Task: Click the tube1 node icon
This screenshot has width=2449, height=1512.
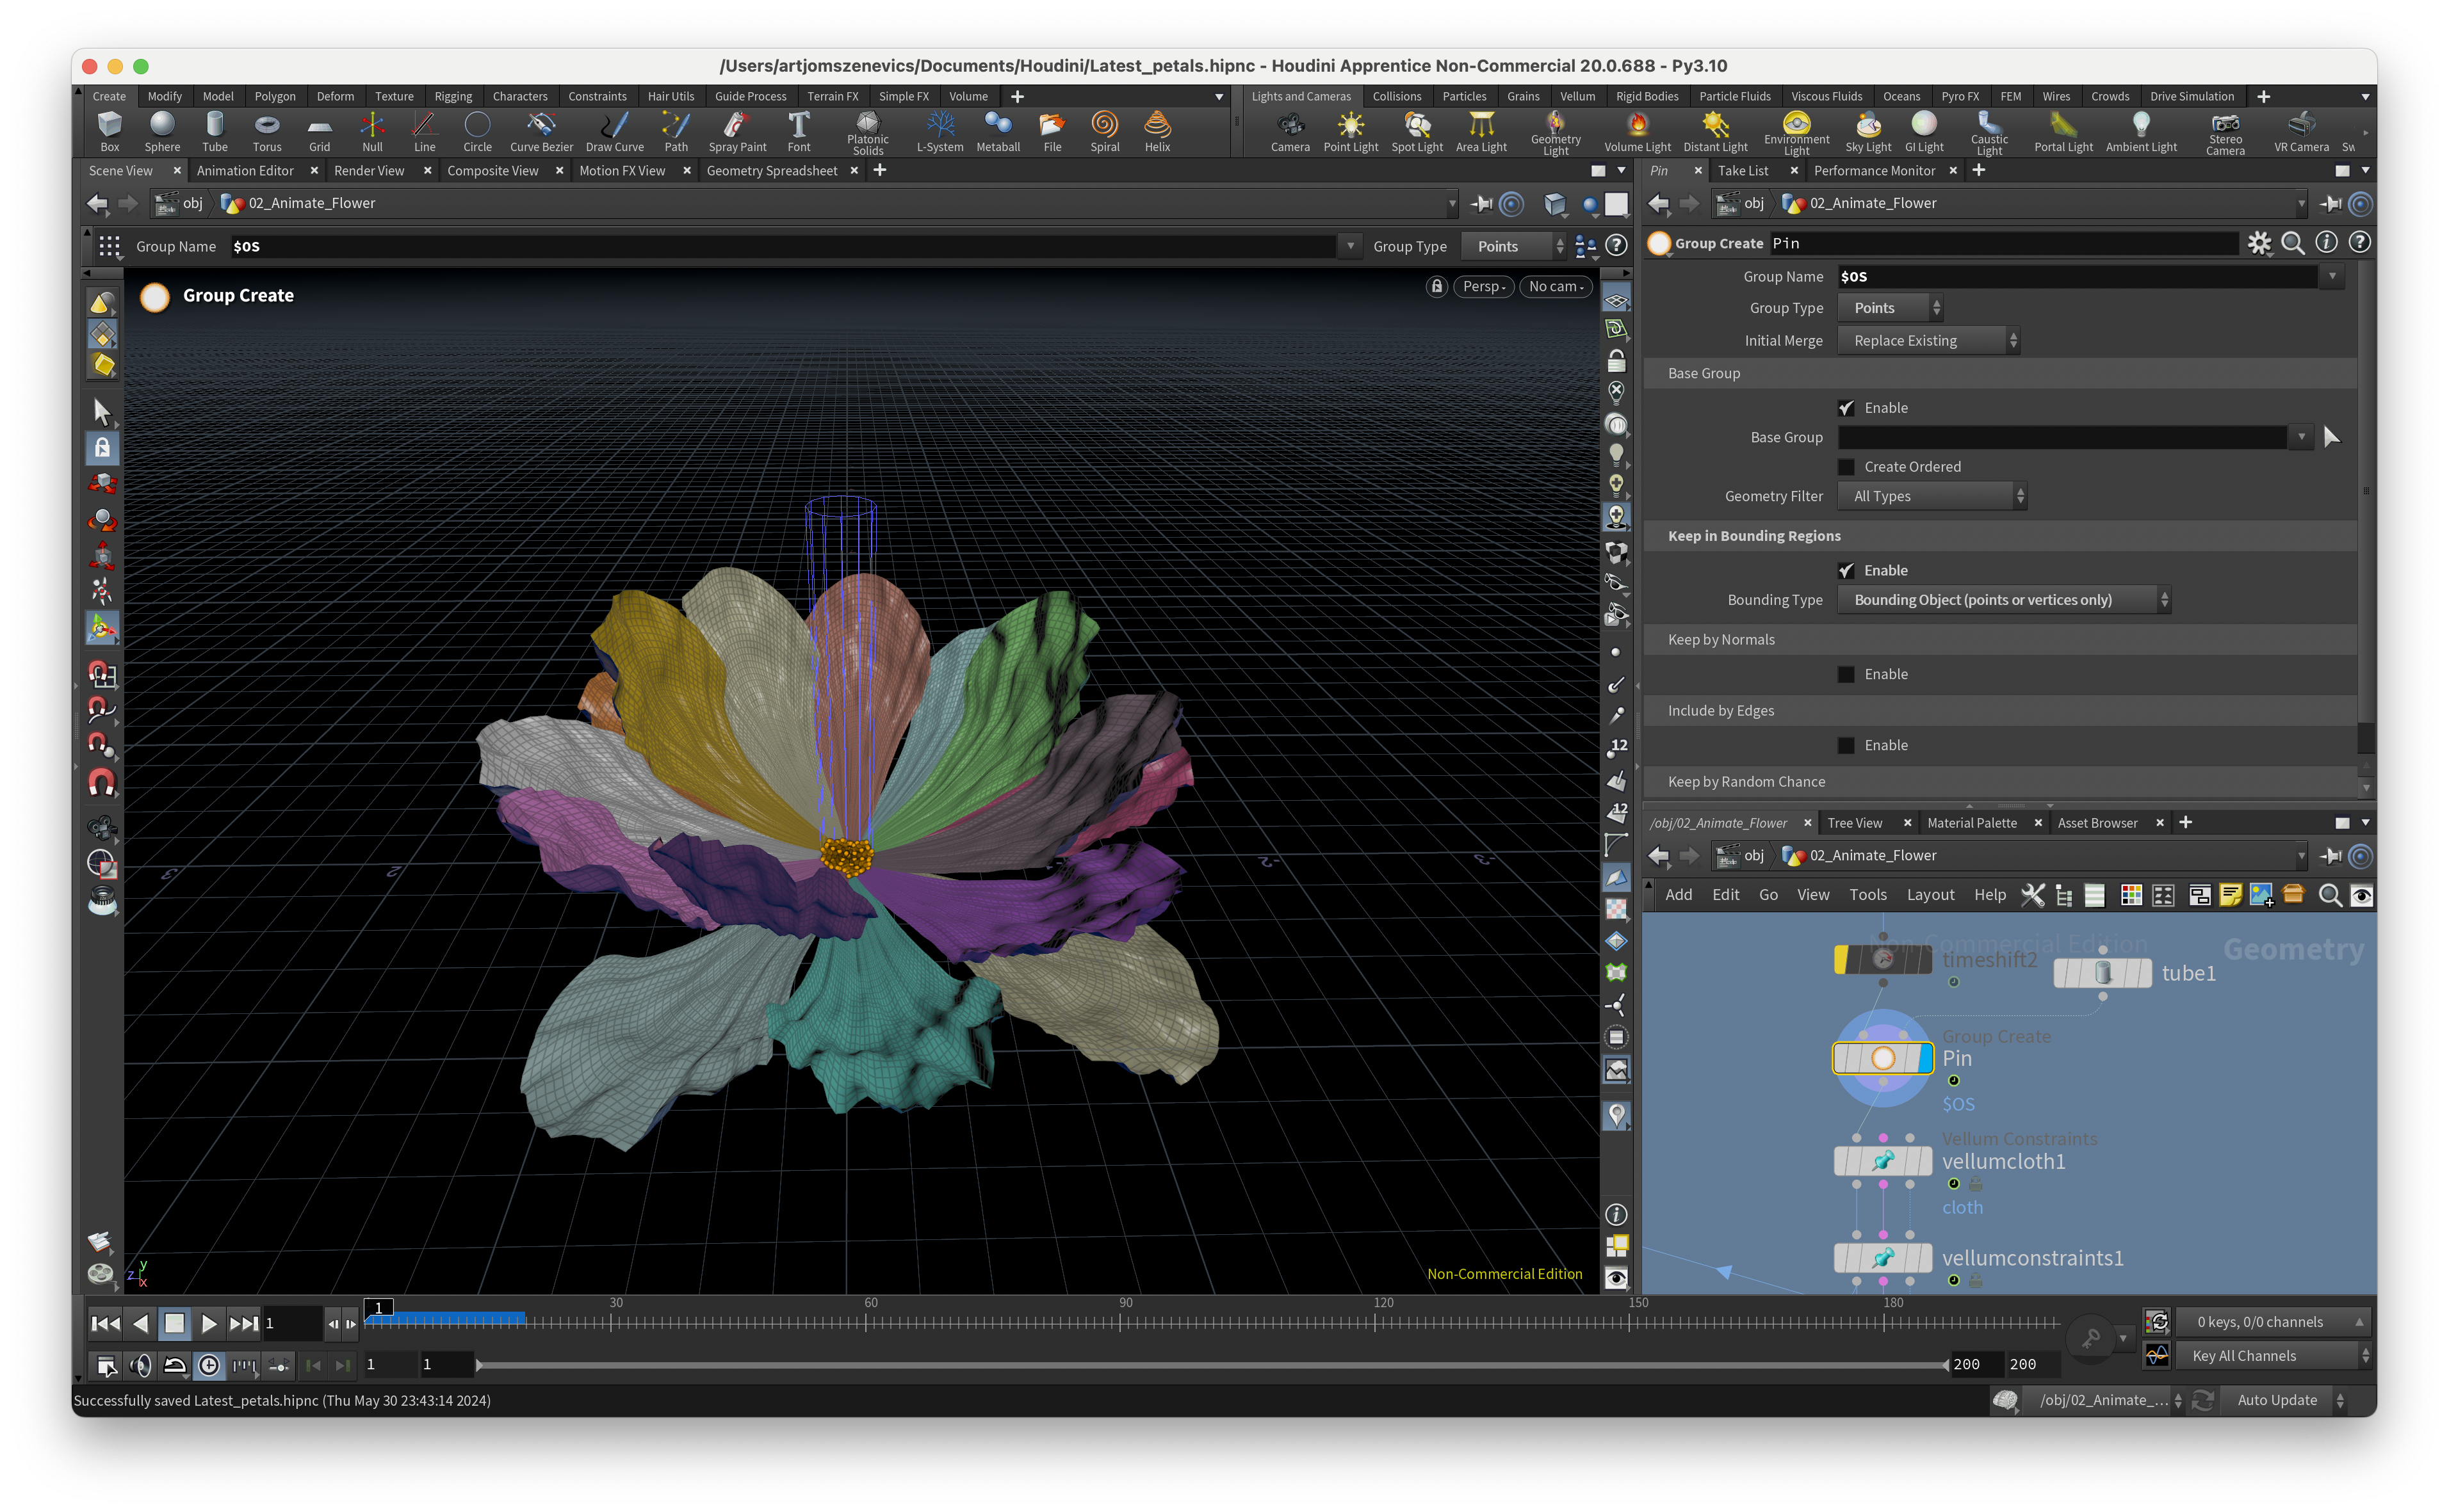Action: point(2102,973)
